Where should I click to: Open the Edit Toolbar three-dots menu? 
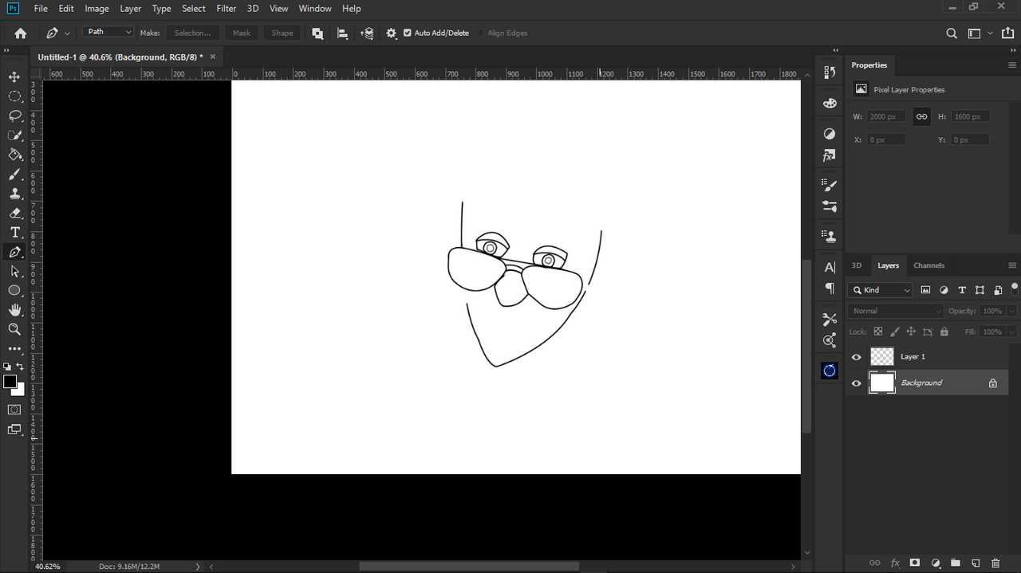click(14, 348)
